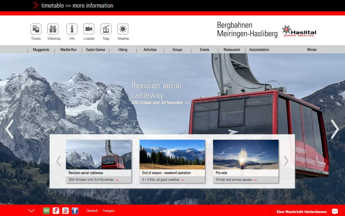The image size is (345, 216).
Task: Open the TripAdvisor icon in footer
Action: (47, 211)
